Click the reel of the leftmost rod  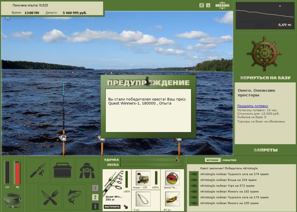[x=62, y=137]
